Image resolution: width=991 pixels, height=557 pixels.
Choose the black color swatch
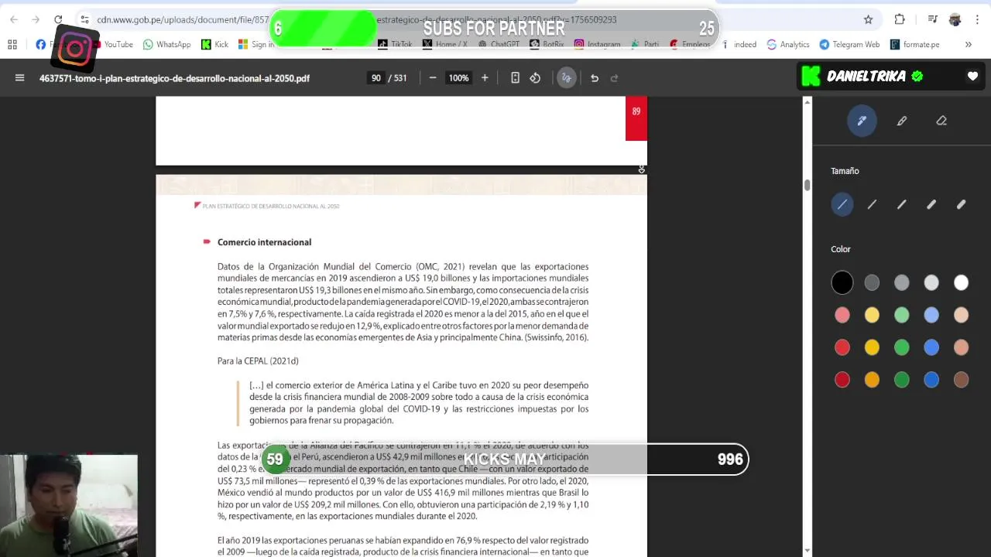pyautogui.click(x=842, y=283)
